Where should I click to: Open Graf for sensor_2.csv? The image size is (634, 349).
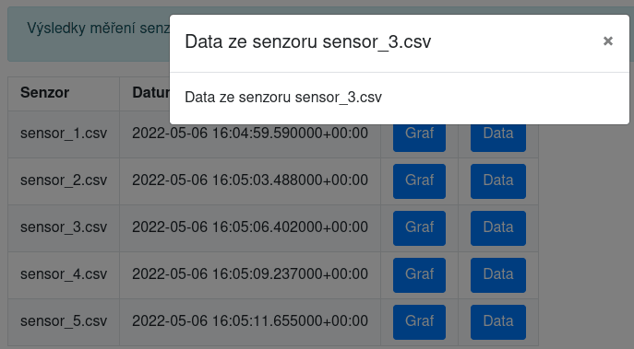(x=419, y=181)
